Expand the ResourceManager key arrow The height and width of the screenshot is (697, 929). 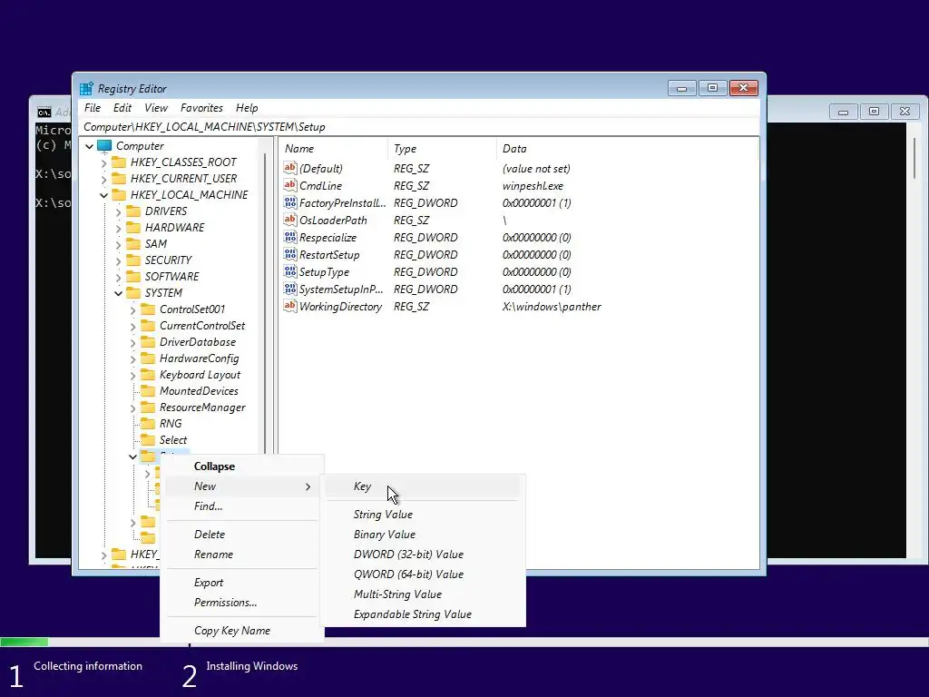pyautogui.click(x=132, y=407)
